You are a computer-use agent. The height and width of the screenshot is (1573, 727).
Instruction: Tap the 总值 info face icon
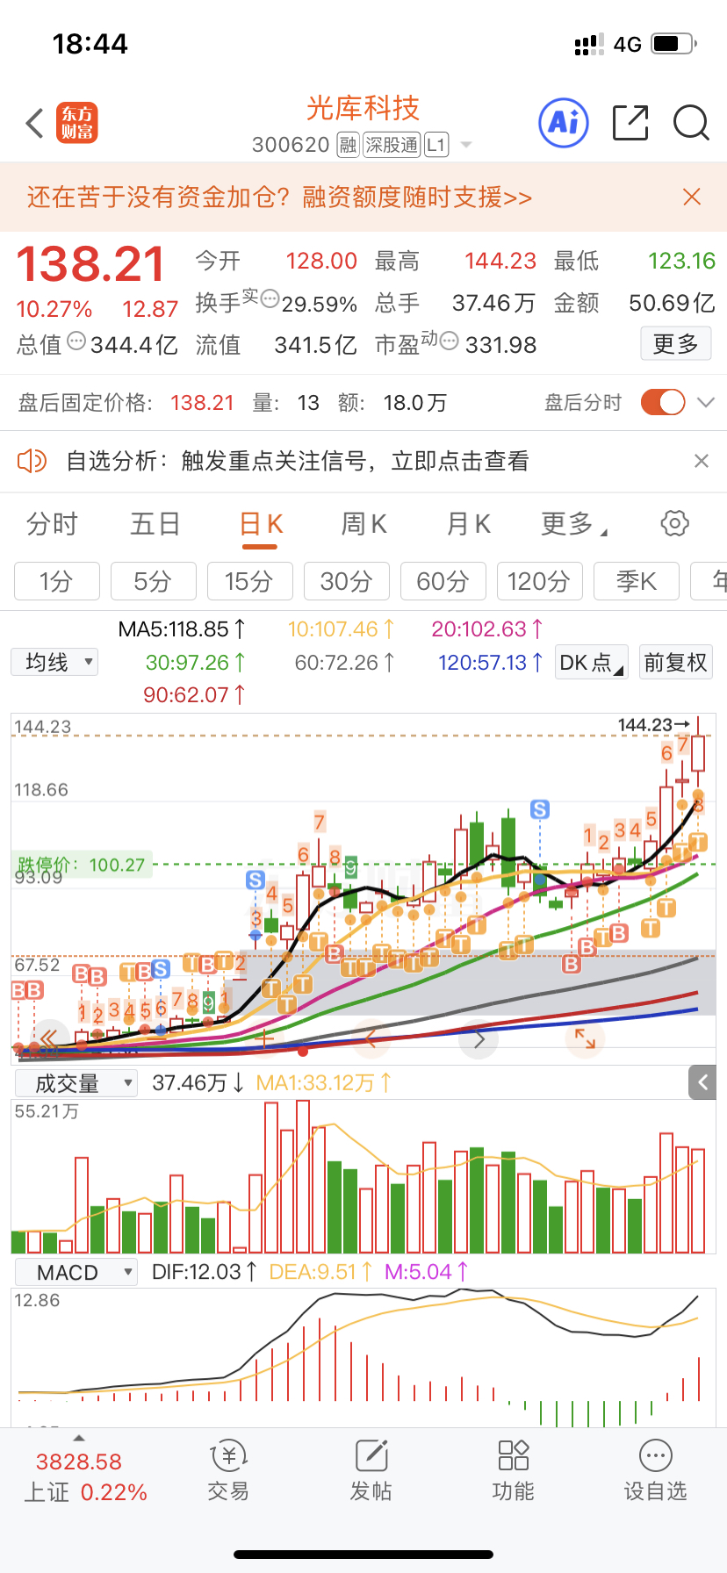76,341
